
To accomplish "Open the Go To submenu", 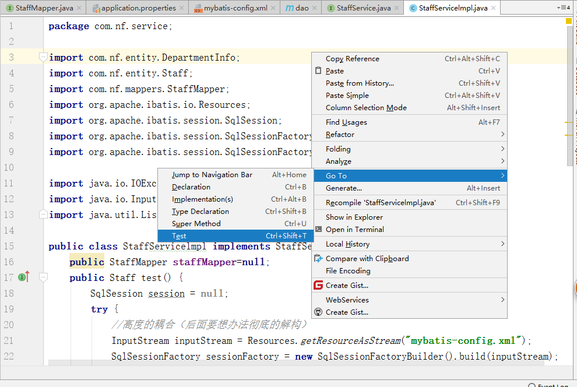I will pyautogui.click(x=410, y=175).
